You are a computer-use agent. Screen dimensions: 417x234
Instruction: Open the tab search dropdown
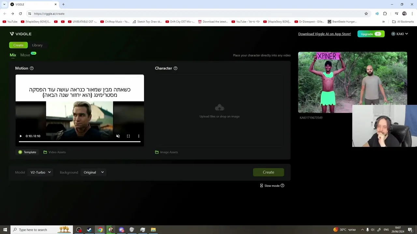tap(4, 4)
